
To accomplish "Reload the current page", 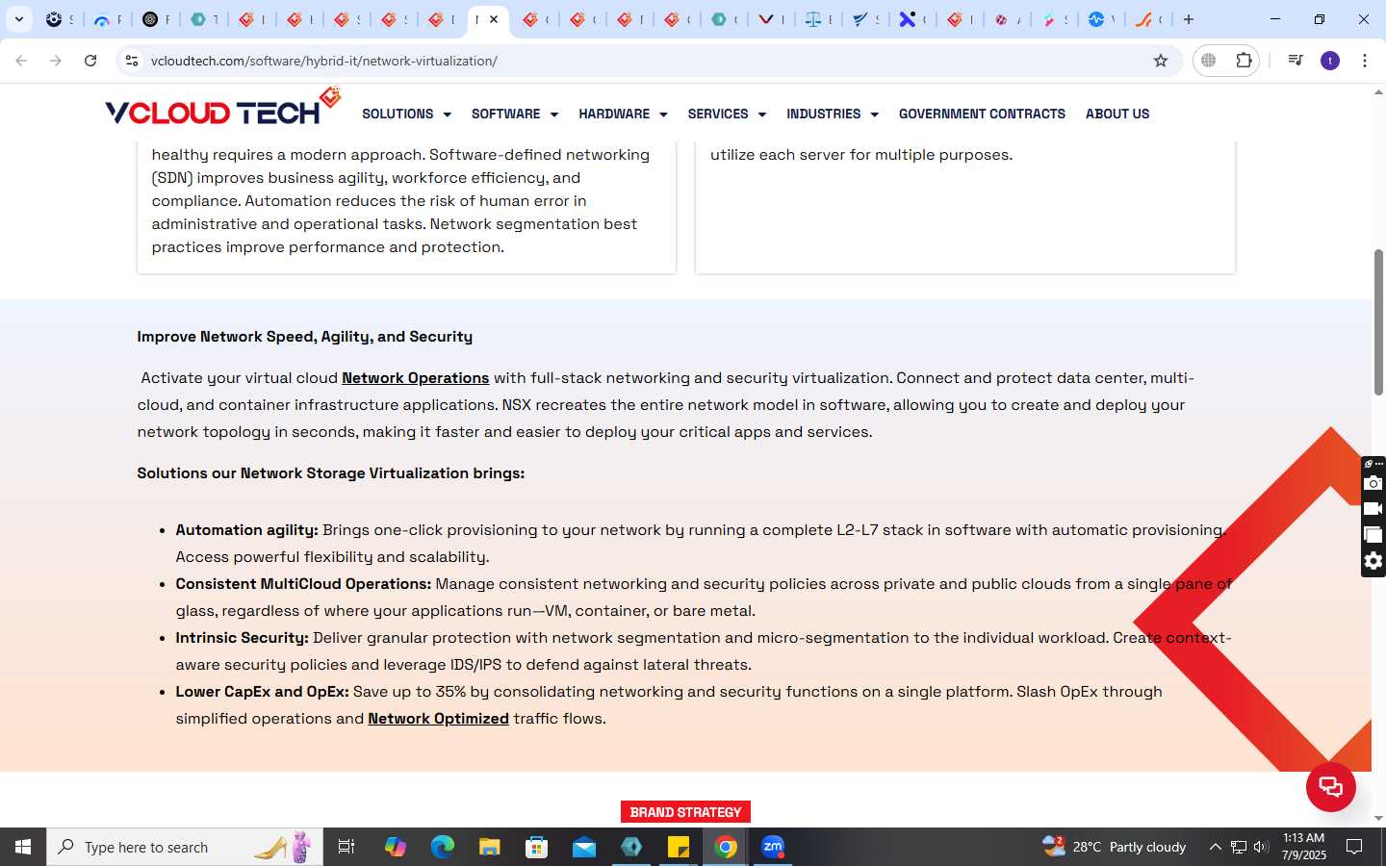I will [90, 61].
